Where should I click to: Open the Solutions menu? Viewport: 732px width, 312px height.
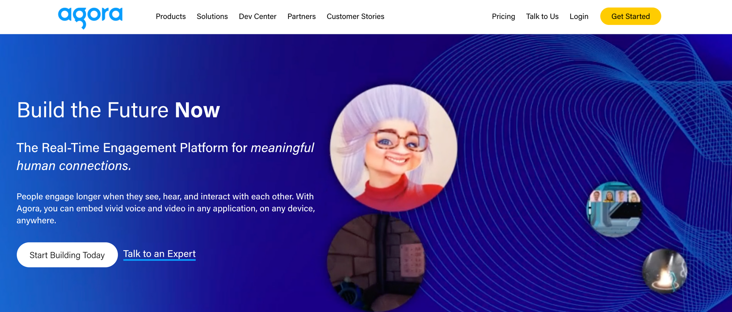pyautogui.click(x=212, y=16)
